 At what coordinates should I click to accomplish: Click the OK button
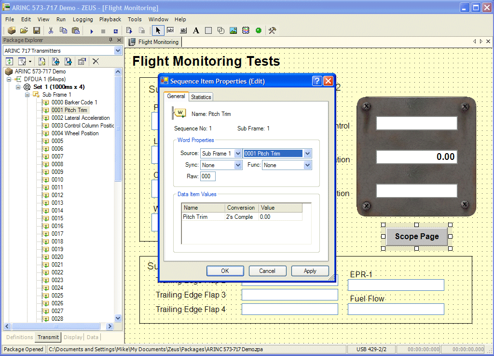(225, 271)
